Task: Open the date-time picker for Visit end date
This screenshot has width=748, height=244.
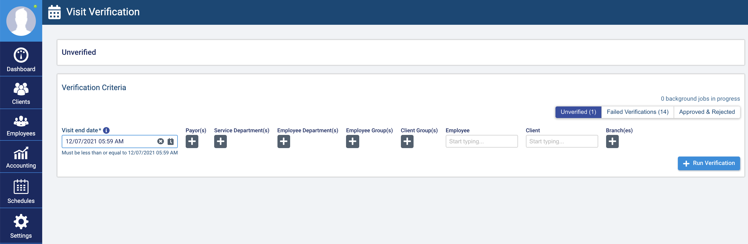Action: (x=171, y=141)
